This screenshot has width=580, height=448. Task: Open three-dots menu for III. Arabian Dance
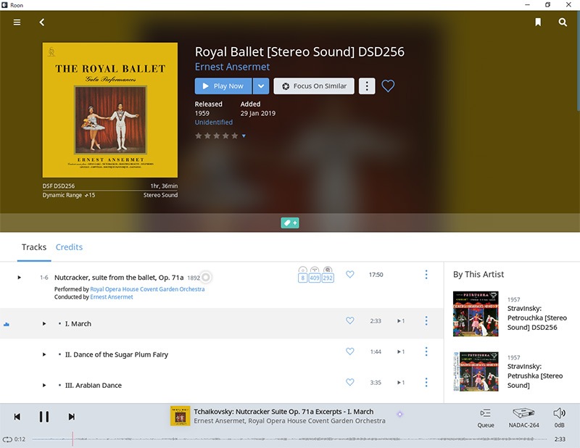426,382
